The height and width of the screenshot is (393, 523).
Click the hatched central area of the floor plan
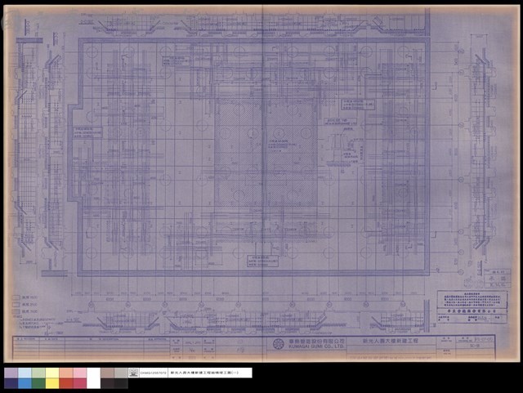(266, 152)
